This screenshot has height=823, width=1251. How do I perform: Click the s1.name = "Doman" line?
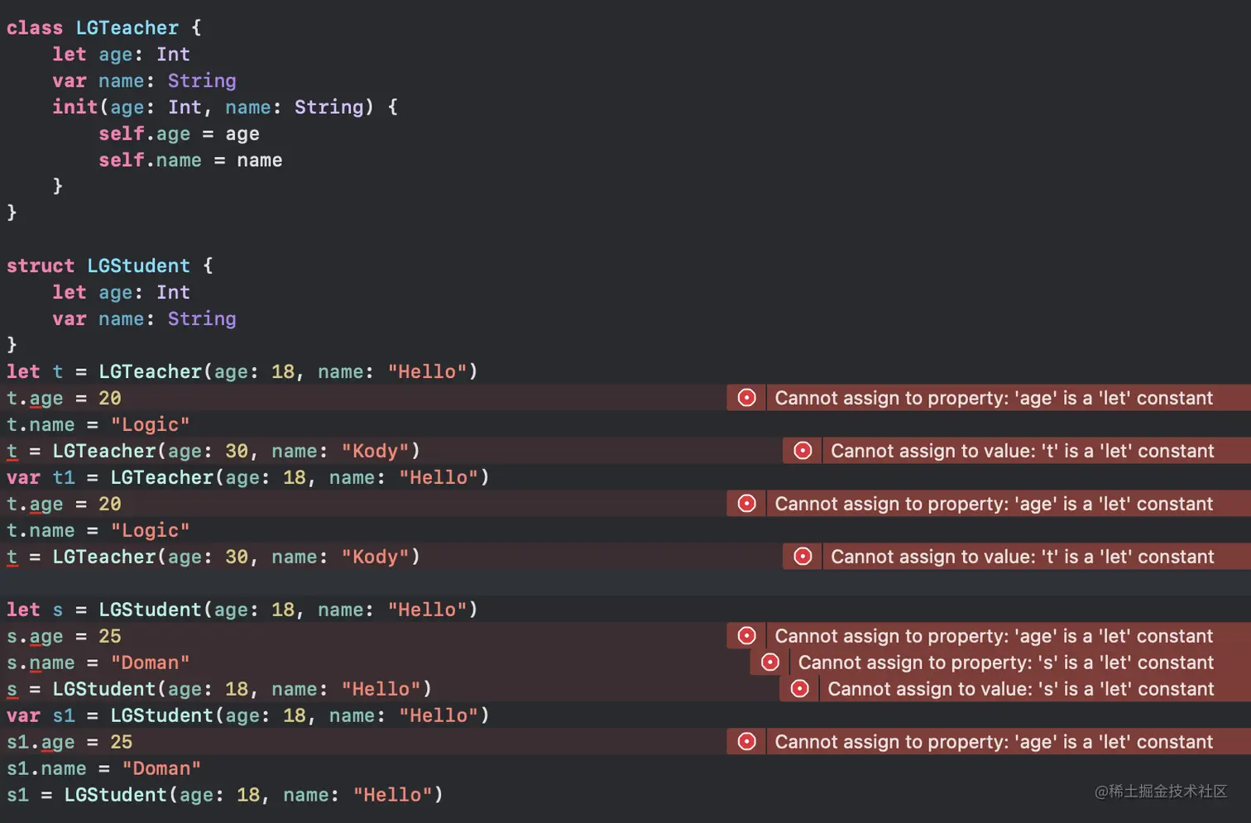(x=103, y=768)
